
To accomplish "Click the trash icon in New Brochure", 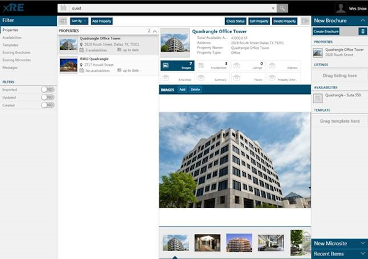I will pos(362,31).
